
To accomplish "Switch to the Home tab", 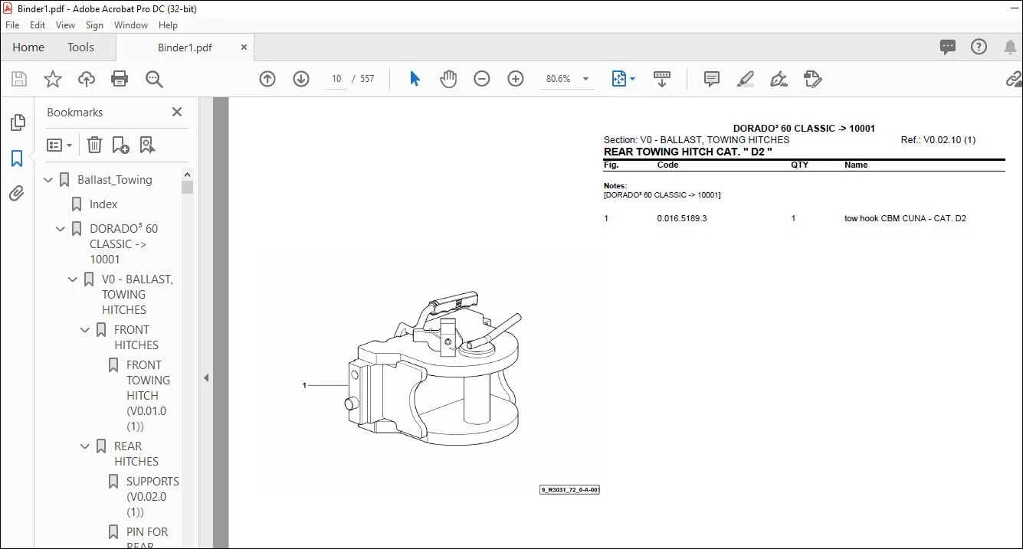I will (x=28, y=47).
